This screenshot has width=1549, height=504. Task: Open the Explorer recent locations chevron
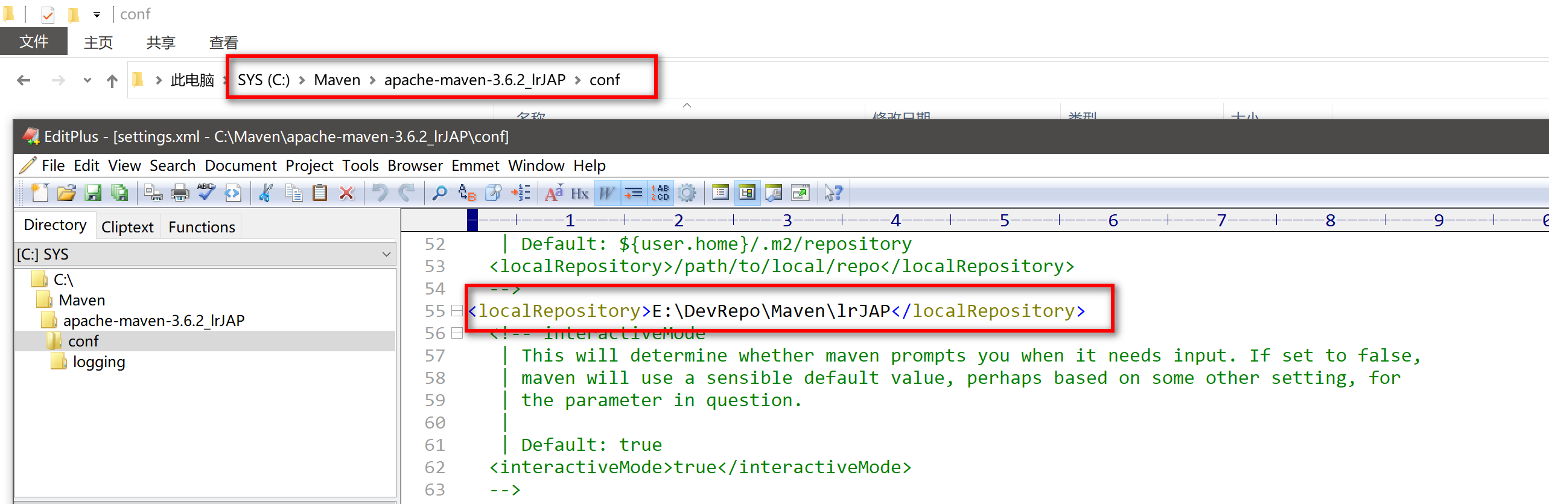point(87,80)
